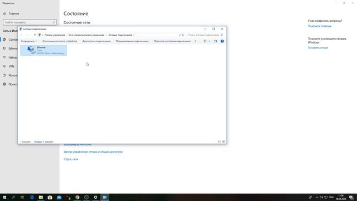Image resolution: width=357 pixels, height=201 pixels.
Task: Select Панель управления breadcrumb
Action: (x=55, y=35)
